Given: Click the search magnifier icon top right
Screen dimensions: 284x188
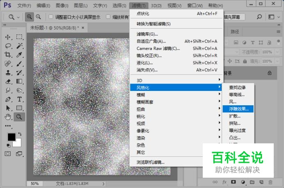Looking at the screenshot, I should click(259, 17).
